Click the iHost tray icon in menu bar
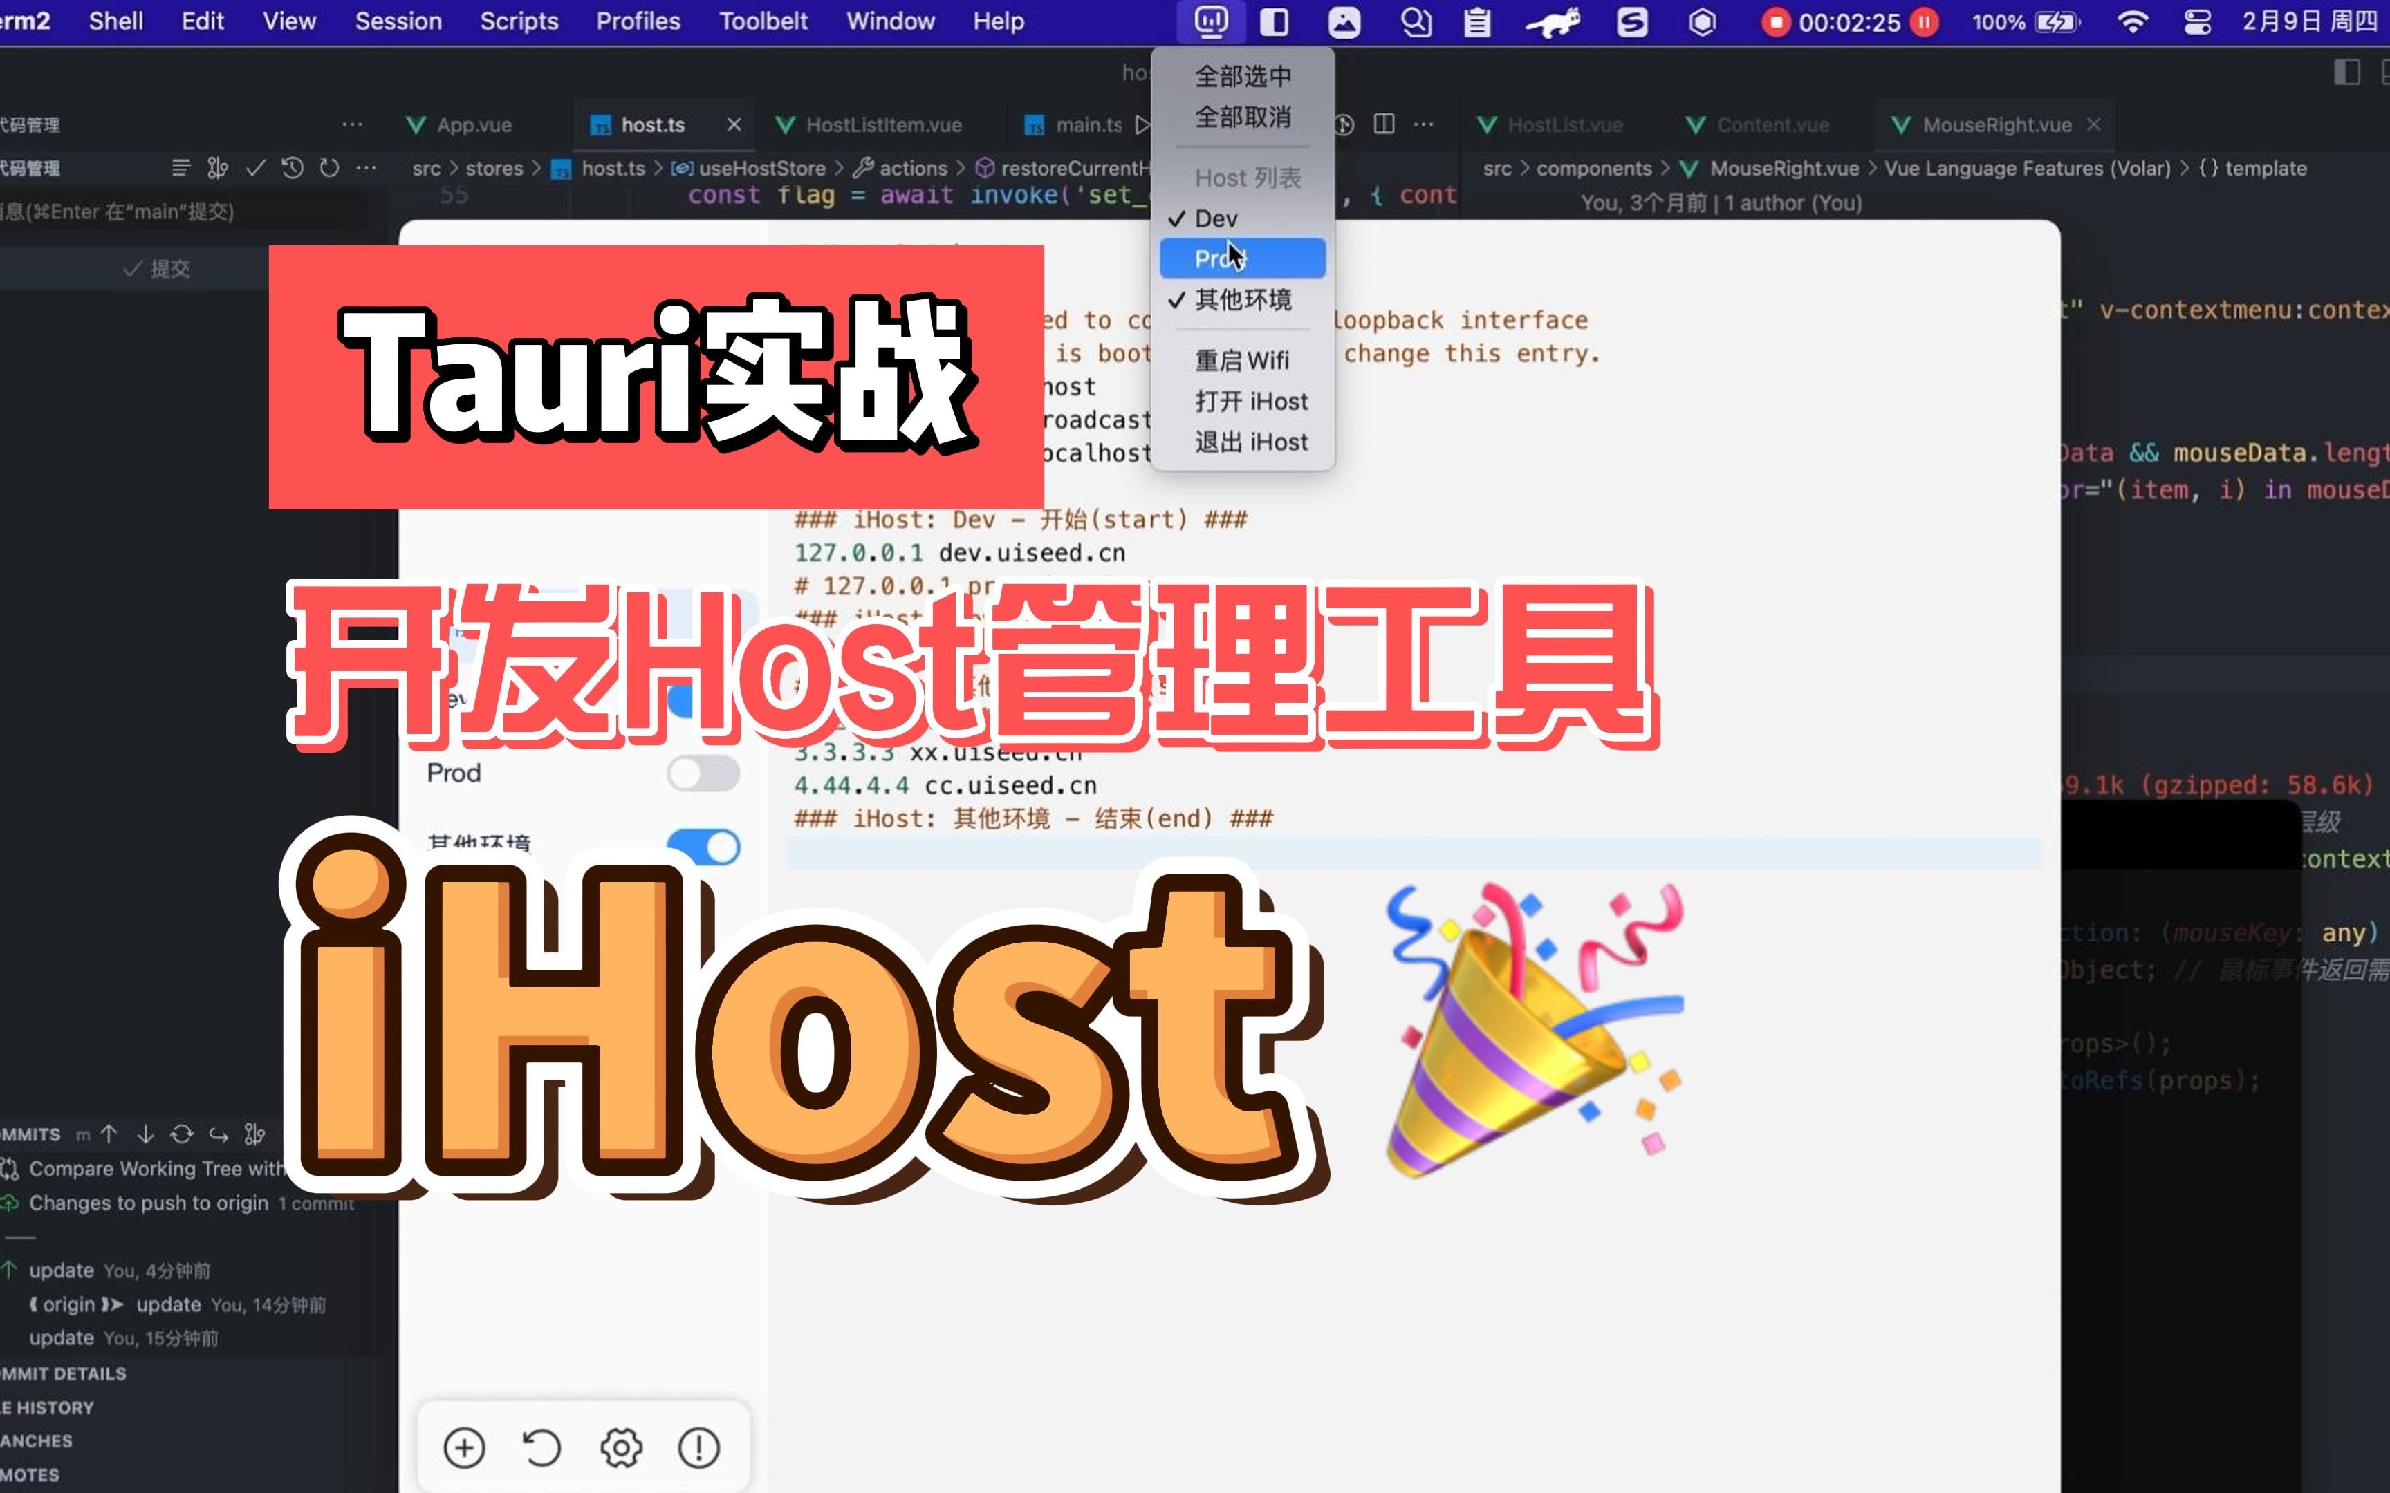Screen dimensions: 2390x1493 1211,21
